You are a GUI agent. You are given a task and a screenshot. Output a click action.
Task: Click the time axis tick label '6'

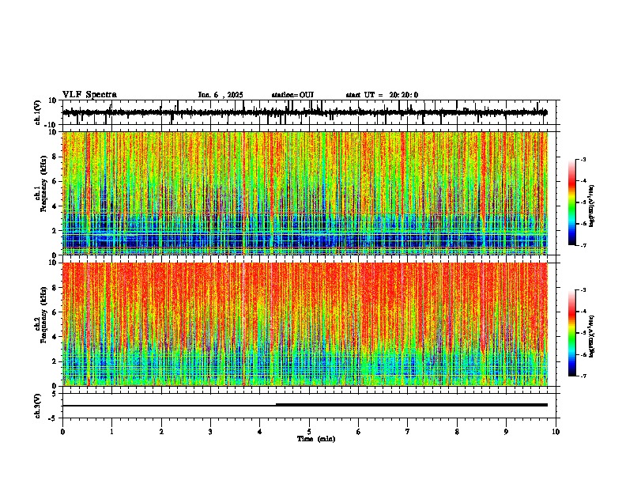359,432
